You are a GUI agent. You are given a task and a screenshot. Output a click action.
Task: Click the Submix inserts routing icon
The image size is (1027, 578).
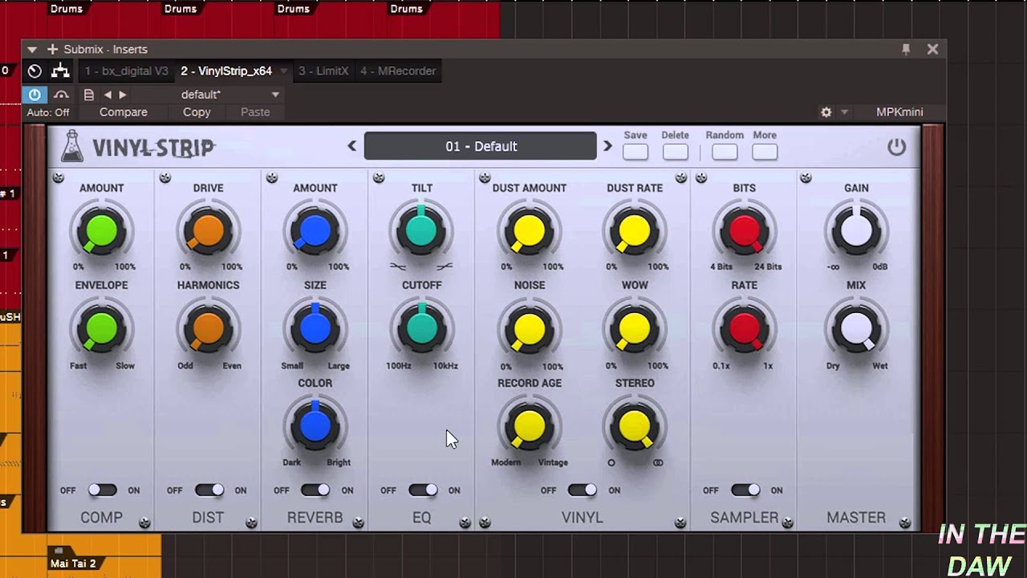(x=60, y=71)
